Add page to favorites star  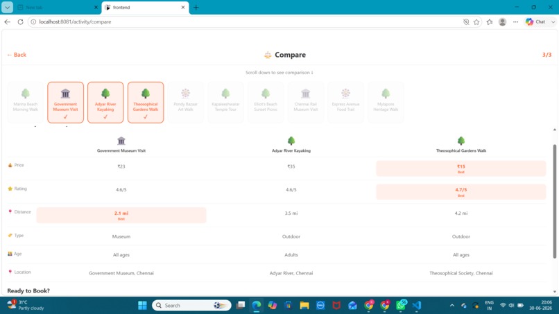click(476, 21)
